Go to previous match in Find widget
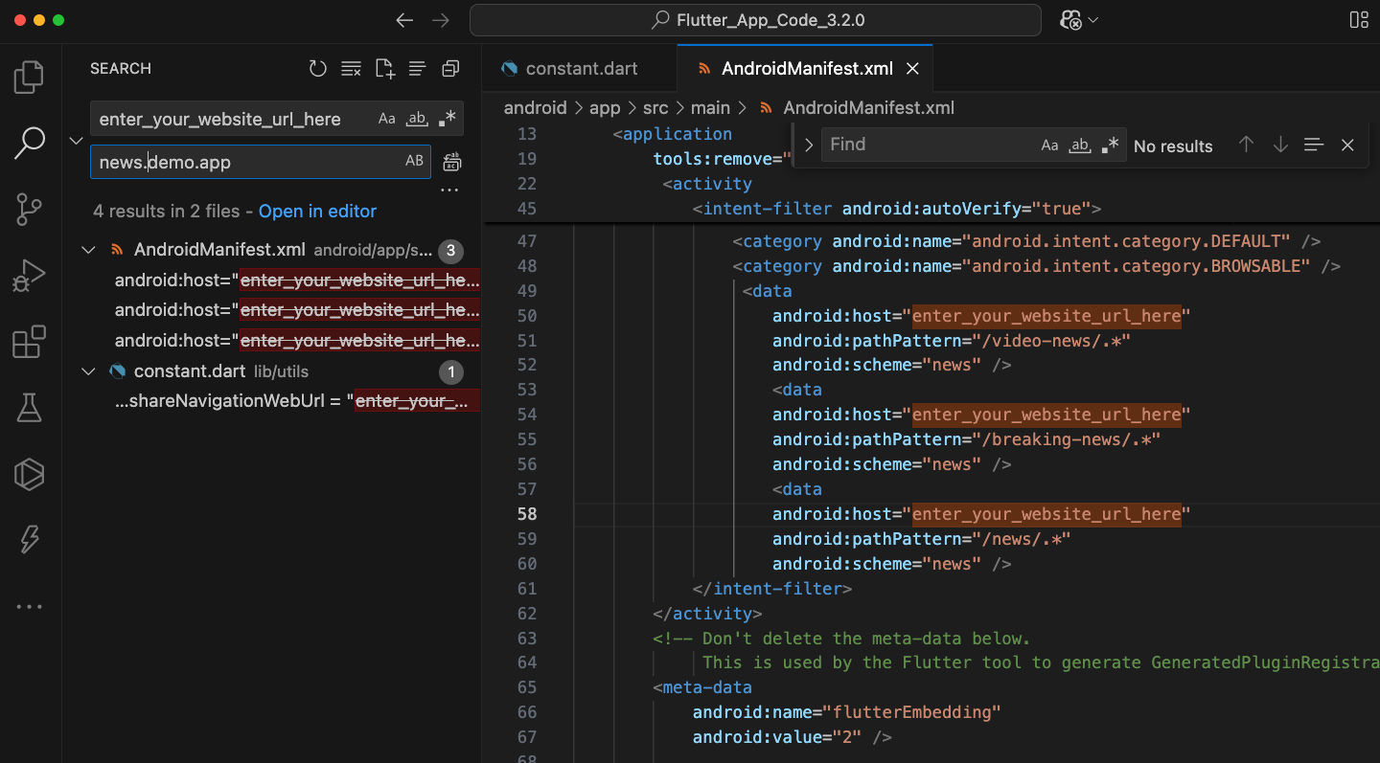Image resolution: width=1380 pixels, height=763 pixels. coord(1246,145)
